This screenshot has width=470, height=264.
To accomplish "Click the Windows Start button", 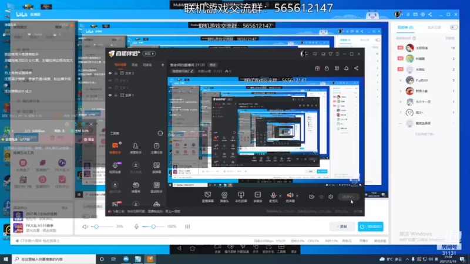I will pos(6,259).
